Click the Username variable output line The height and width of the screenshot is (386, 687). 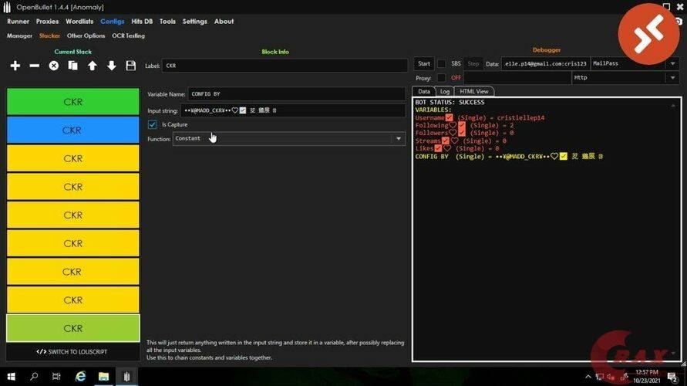[x=480, y=117]
